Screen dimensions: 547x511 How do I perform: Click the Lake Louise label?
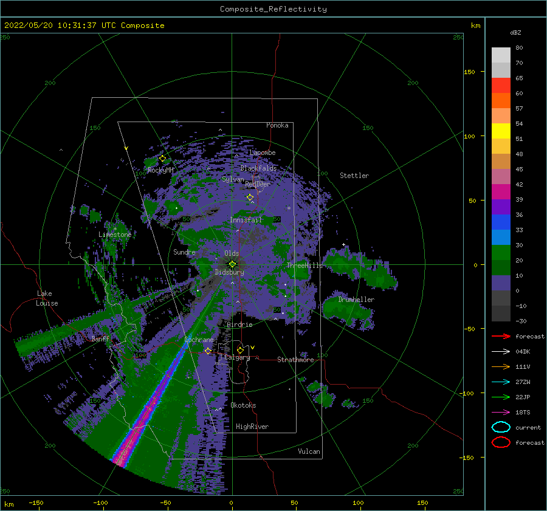(x=47, y=298)
